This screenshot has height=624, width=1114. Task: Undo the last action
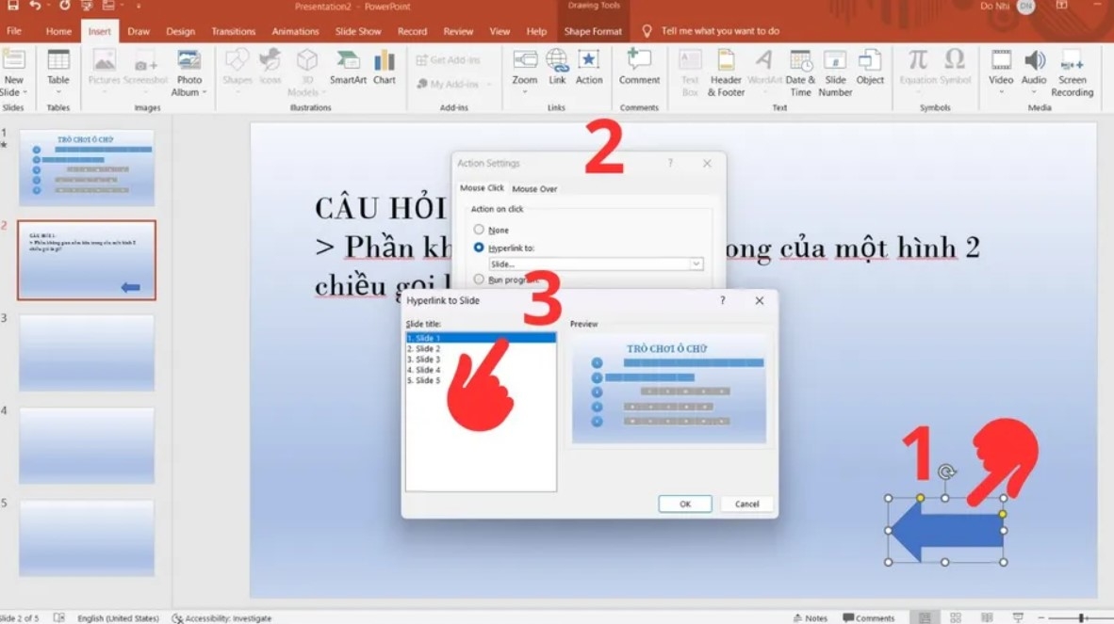click(34, 6)
